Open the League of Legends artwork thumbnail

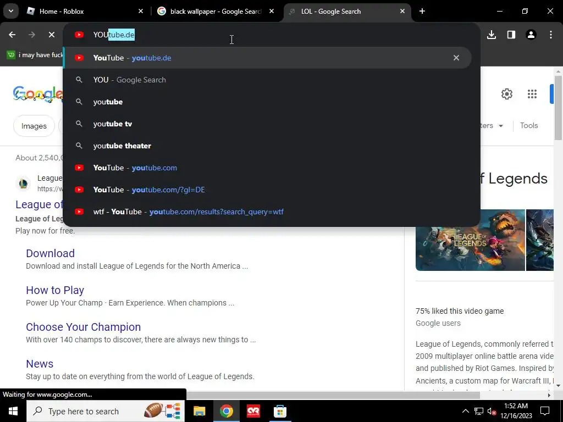coord(470,240)
